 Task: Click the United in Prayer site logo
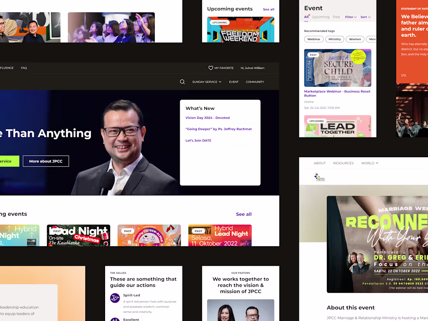pos(320,176)
